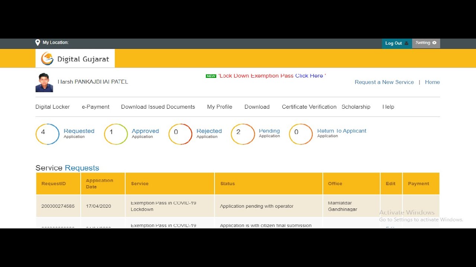Screen dimensions: 476x267
Task: Click the Rejected Application count circle
Action: [x=180, y=134]
